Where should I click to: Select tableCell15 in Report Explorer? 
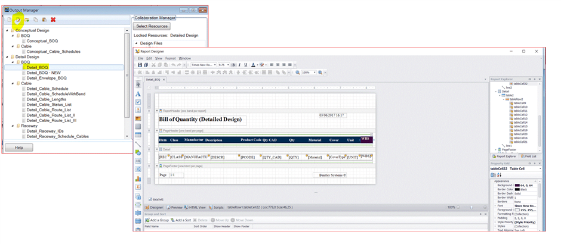520,126
